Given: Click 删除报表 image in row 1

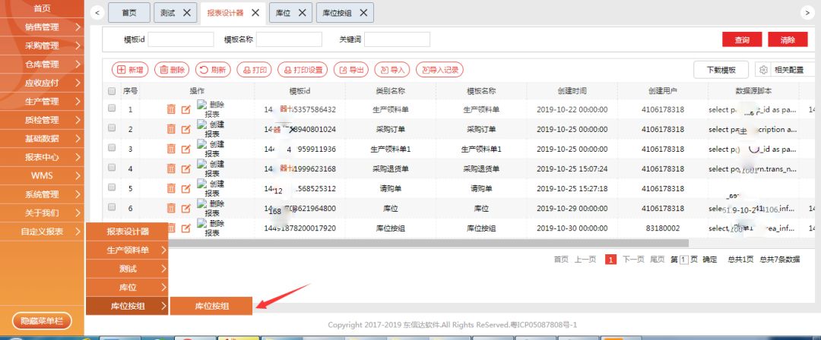Looking at the screenshot, I should click(211, 109).
